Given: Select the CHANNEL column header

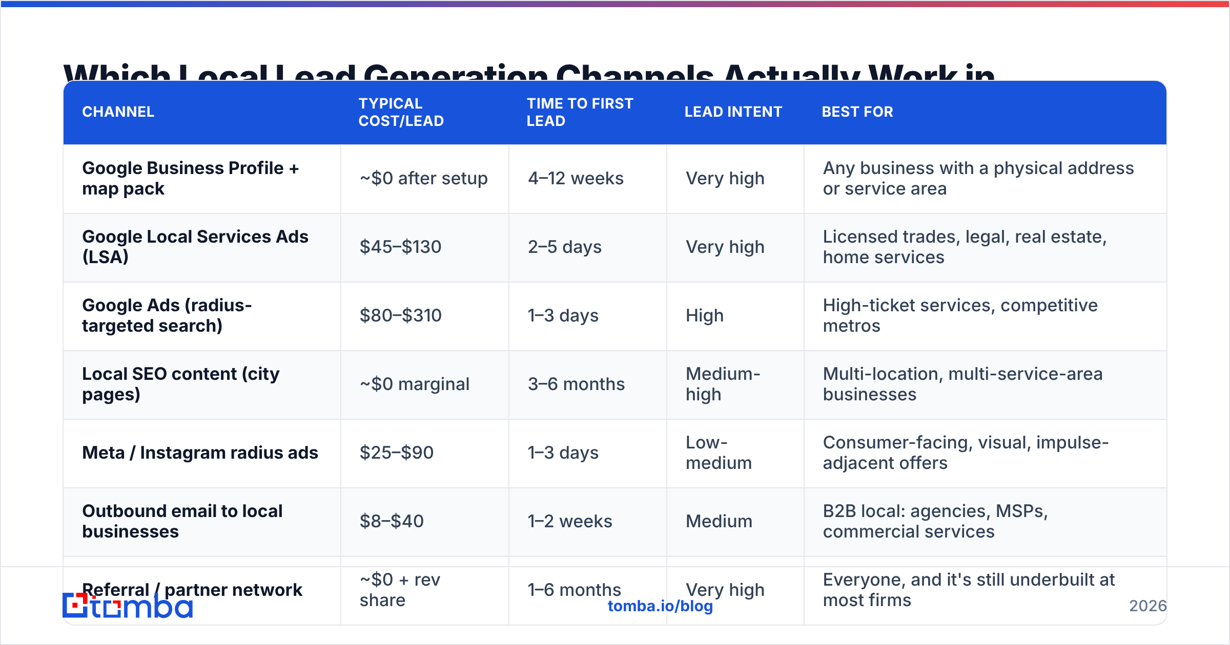Looking at the screenshot, I should click(x=118, y=112).
